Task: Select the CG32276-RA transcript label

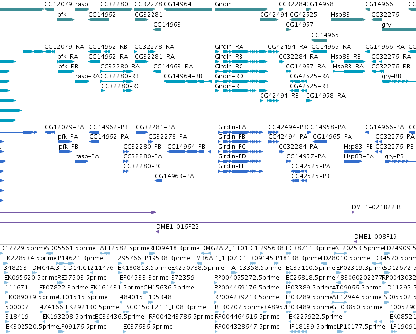Action: click(x=392, y=57)
